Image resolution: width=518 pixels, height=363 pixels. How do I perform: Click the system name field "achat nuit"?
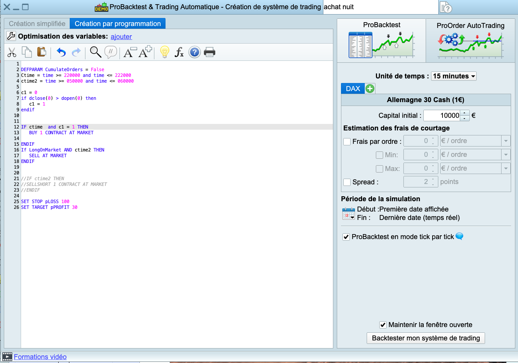(380, 7)
